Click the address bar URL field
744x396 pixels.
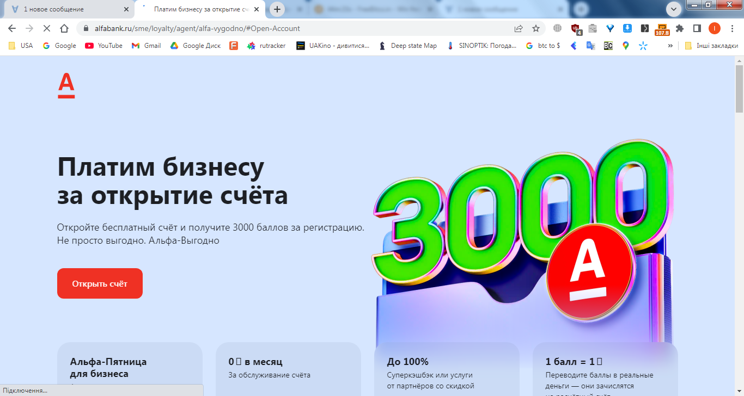(294, 28)
